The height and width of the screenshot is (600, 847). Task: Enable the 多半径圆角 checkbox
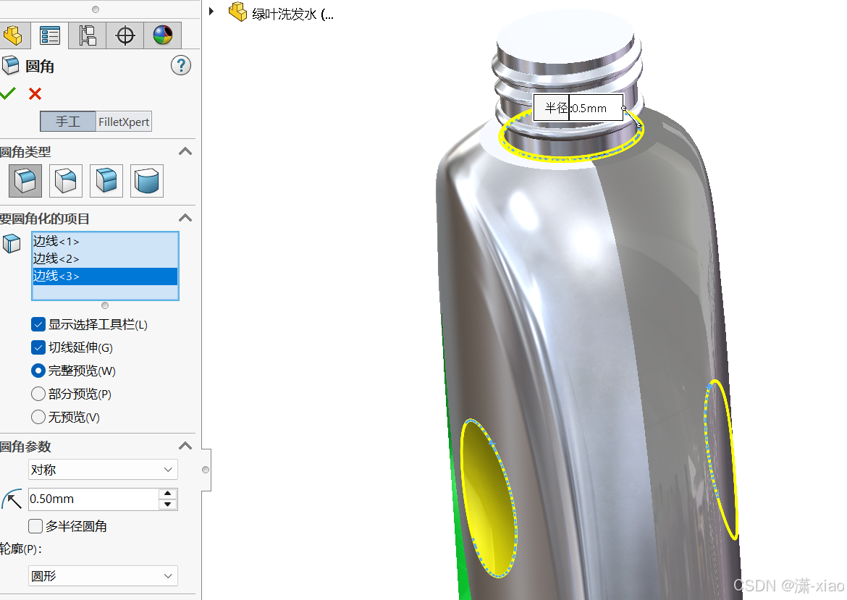pyautogui.click(x=35, y=526)
